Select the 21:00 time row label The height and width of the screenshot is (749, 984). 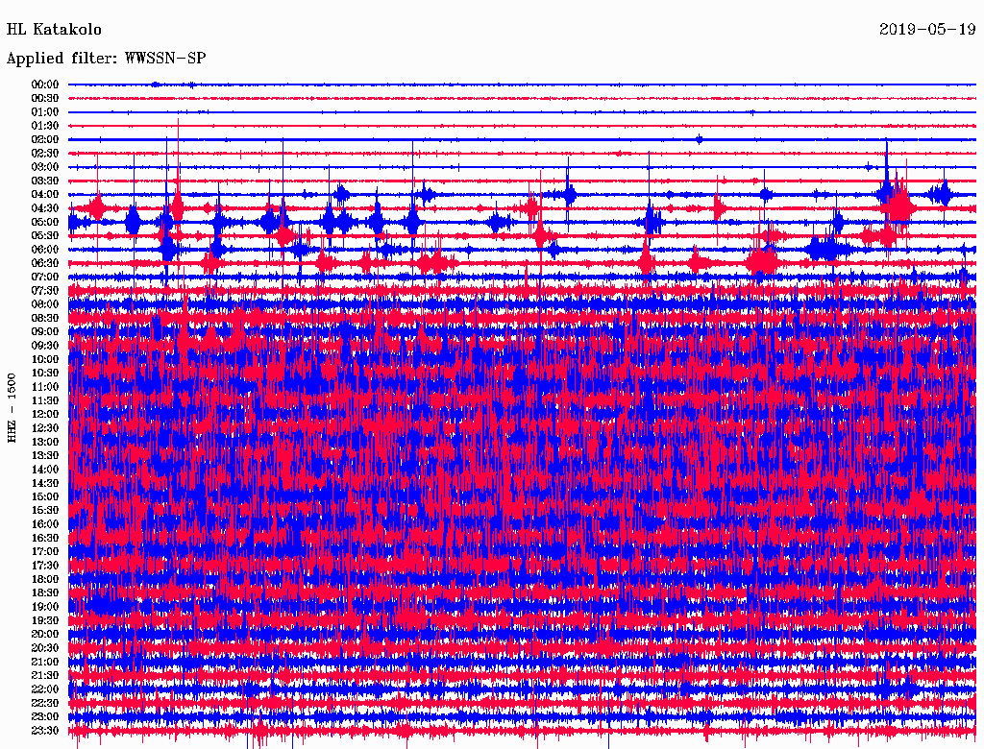(45, 662)
